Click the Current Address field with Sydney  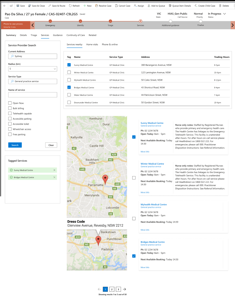tap(33, 56)
